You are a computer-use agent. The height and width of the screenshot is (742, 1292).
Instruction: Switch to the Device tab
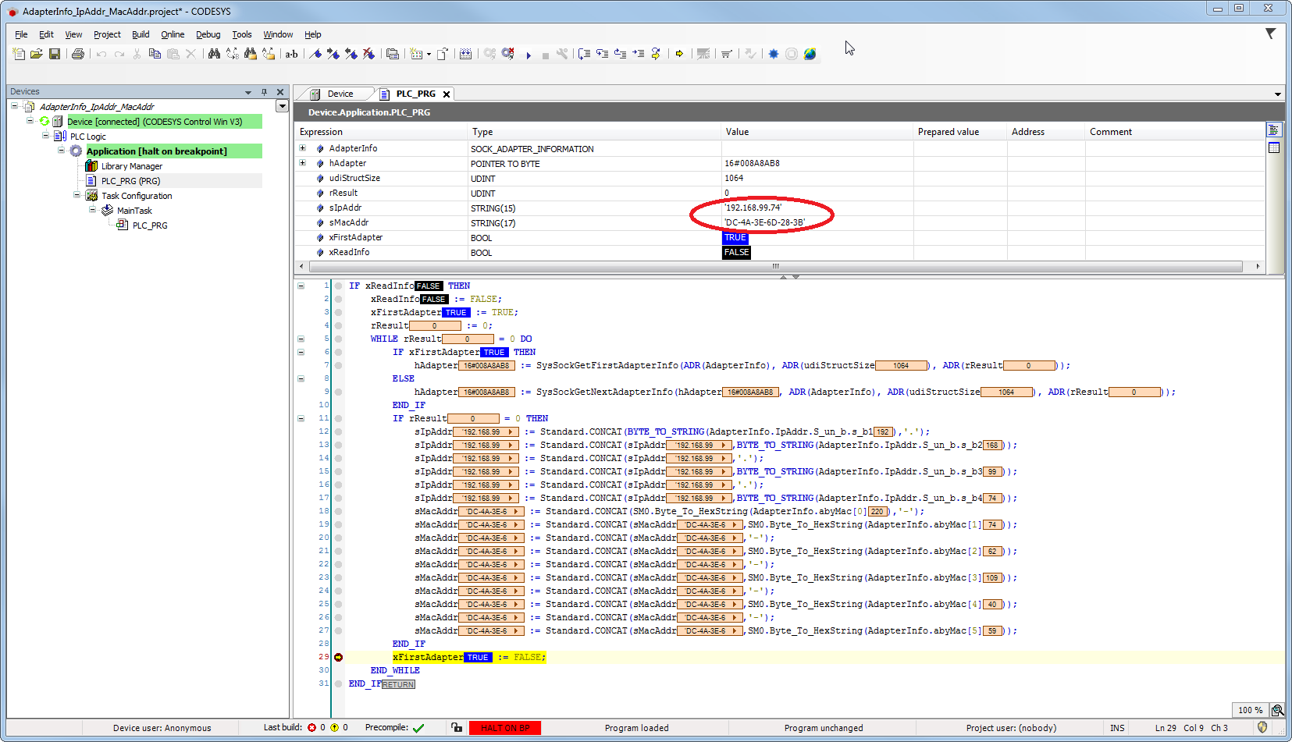pyautogui.click(x=340, y=94)
